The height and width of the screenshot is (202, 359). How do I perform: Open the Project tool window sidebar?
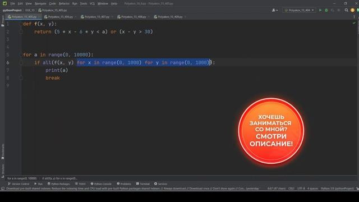2,21
